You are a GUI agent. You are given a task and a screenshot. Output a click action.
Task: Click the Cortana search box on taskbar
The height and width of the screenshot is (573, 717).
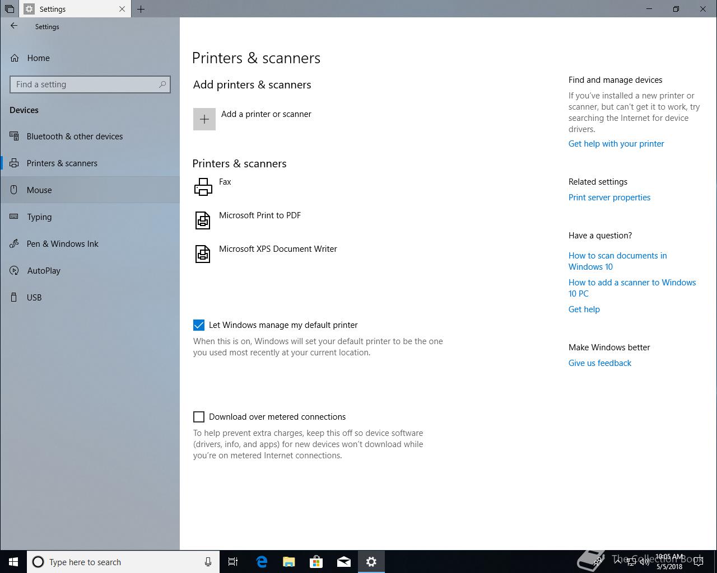click(x=123, y=562)
